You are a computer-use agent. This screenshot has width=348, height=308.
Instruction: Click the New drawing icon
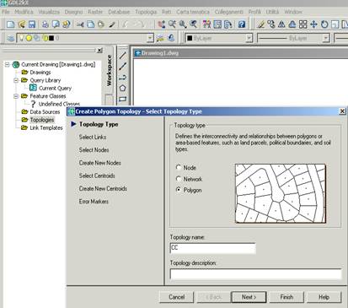pos(10,24)
